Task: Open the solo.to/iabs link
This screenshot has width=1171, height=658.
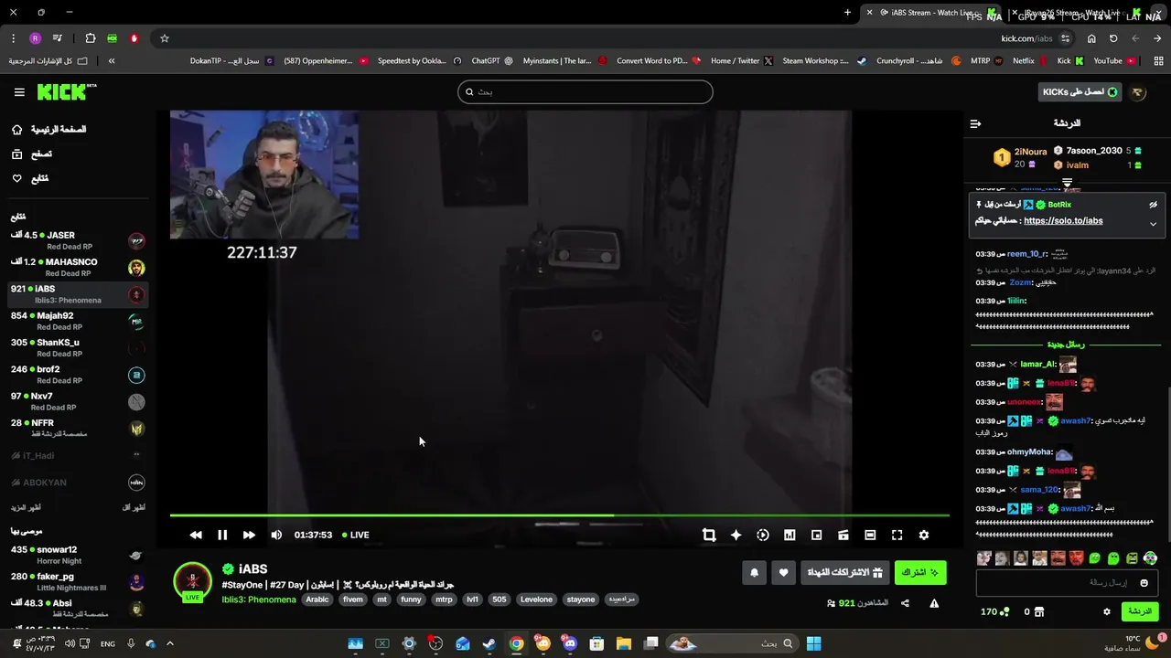Action: click(1063, 221)
